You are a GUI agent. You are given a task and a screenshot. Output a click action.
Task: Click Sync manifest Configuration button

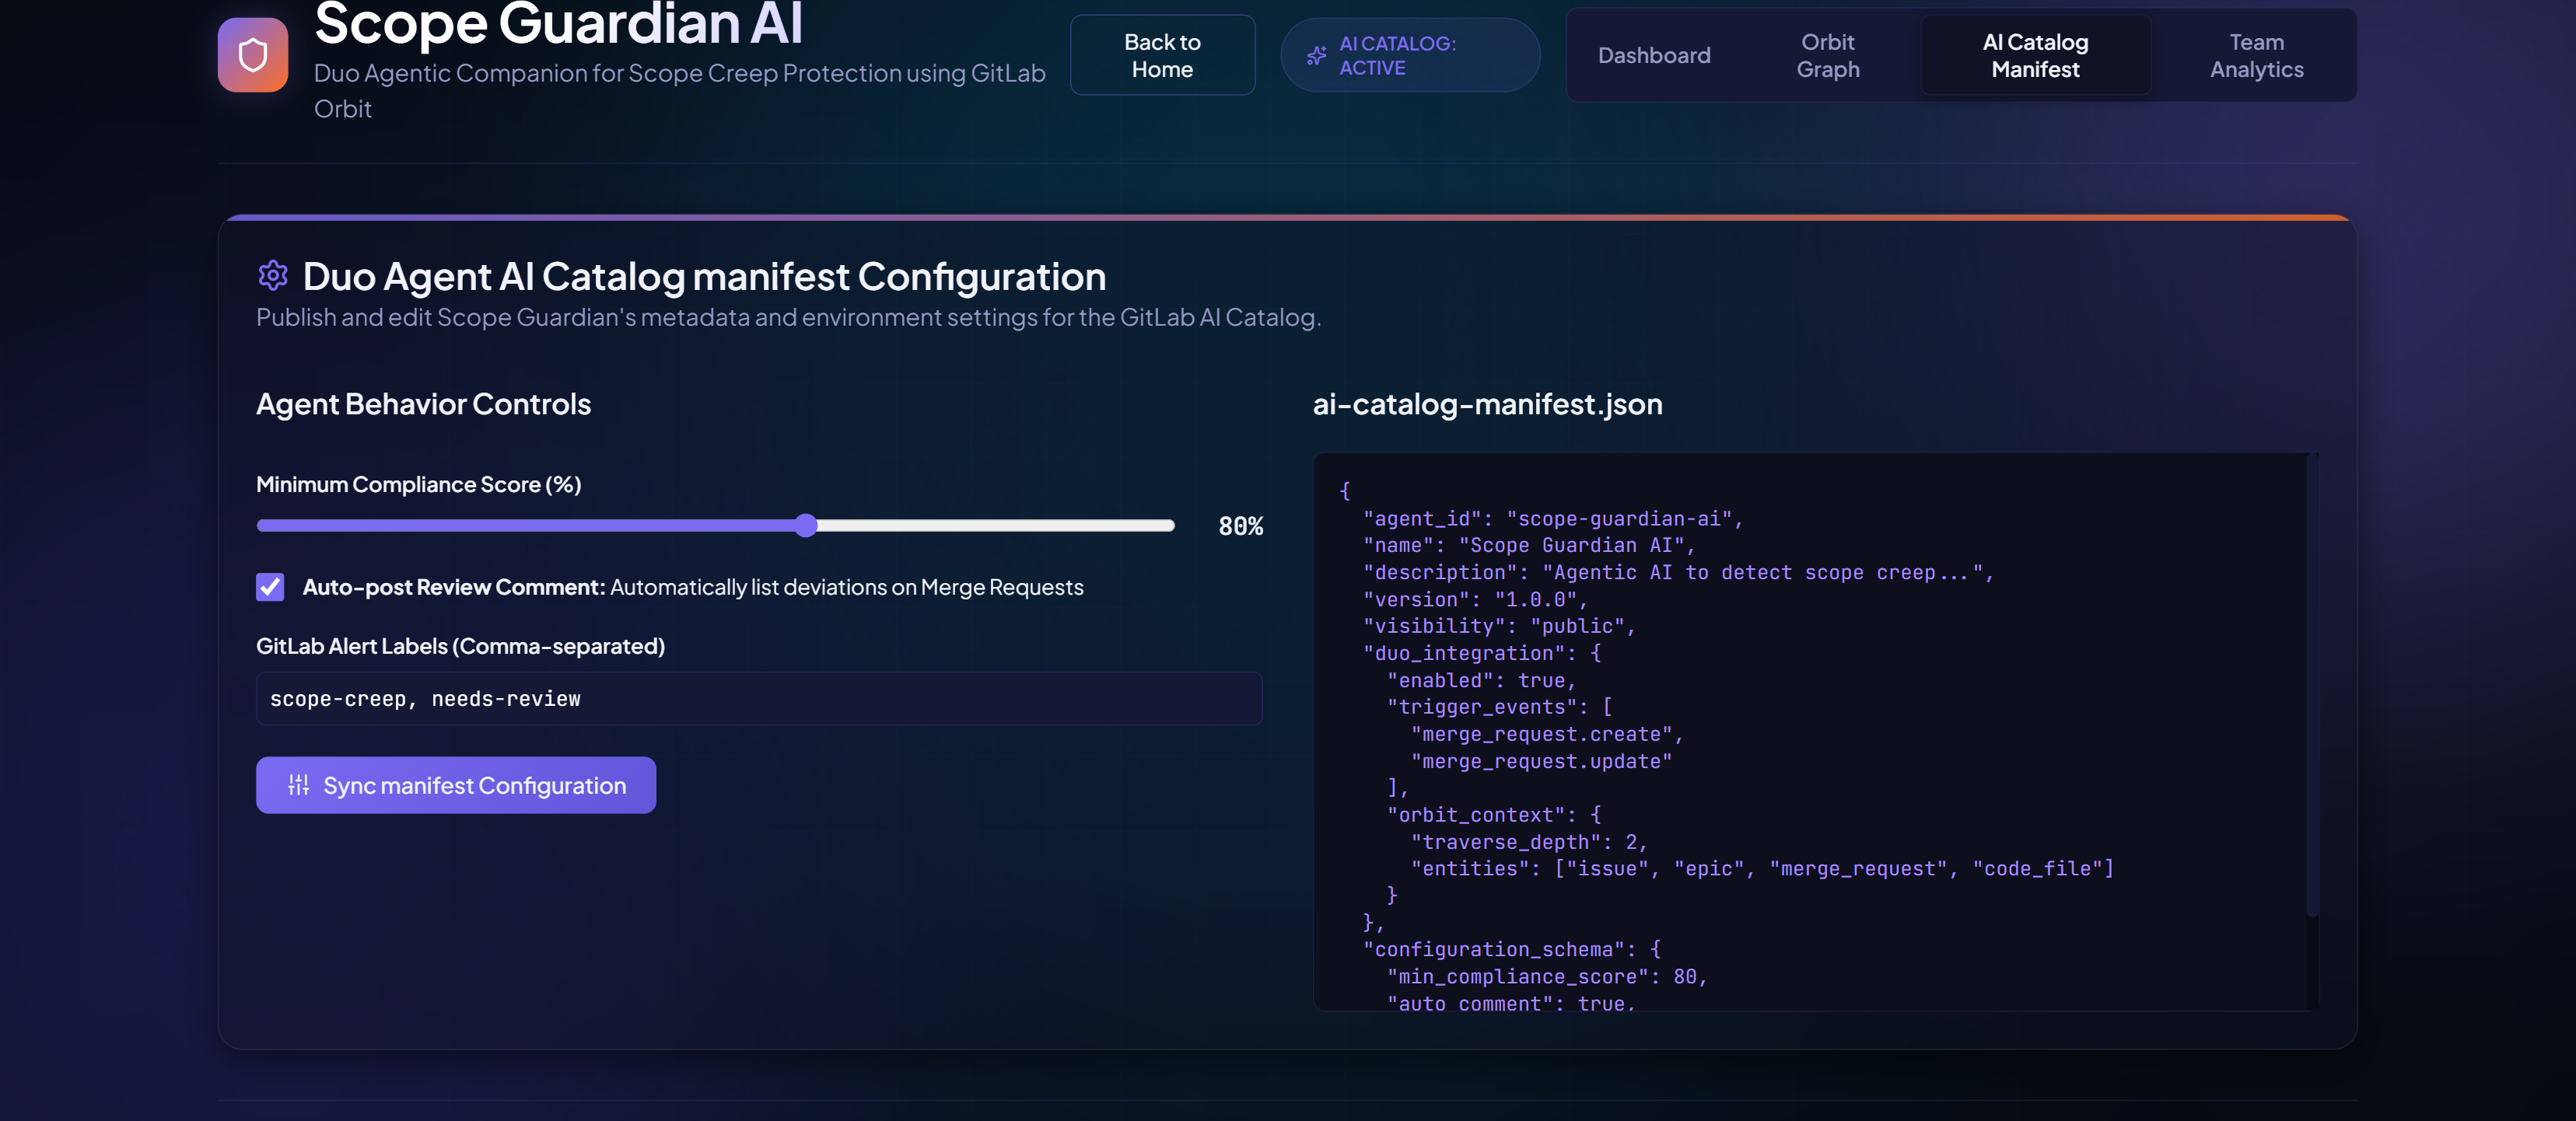point(456,785)
